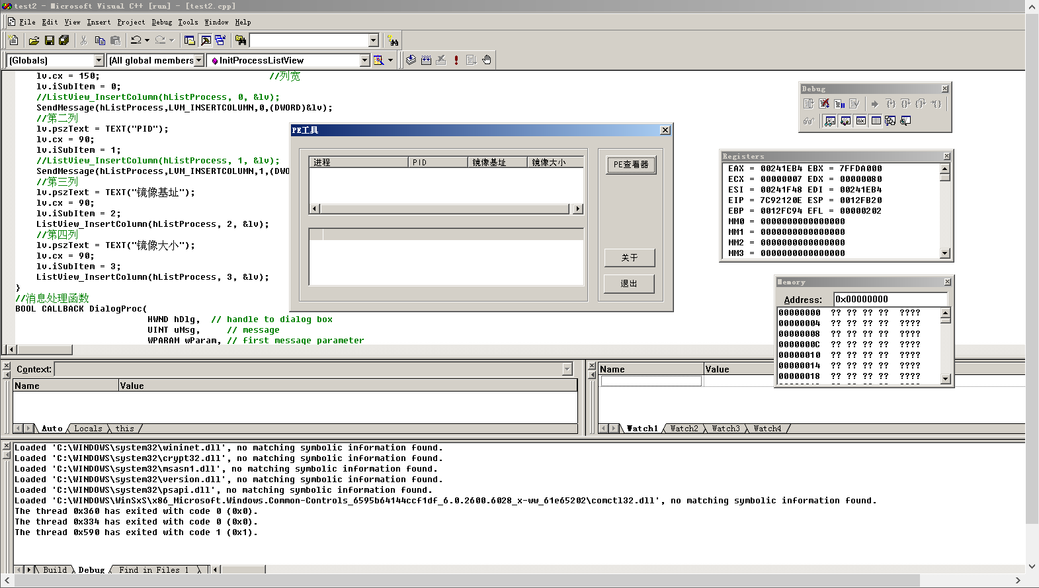Click the Find in Files icon
1039x588 pixels.
tap(241, 40)
